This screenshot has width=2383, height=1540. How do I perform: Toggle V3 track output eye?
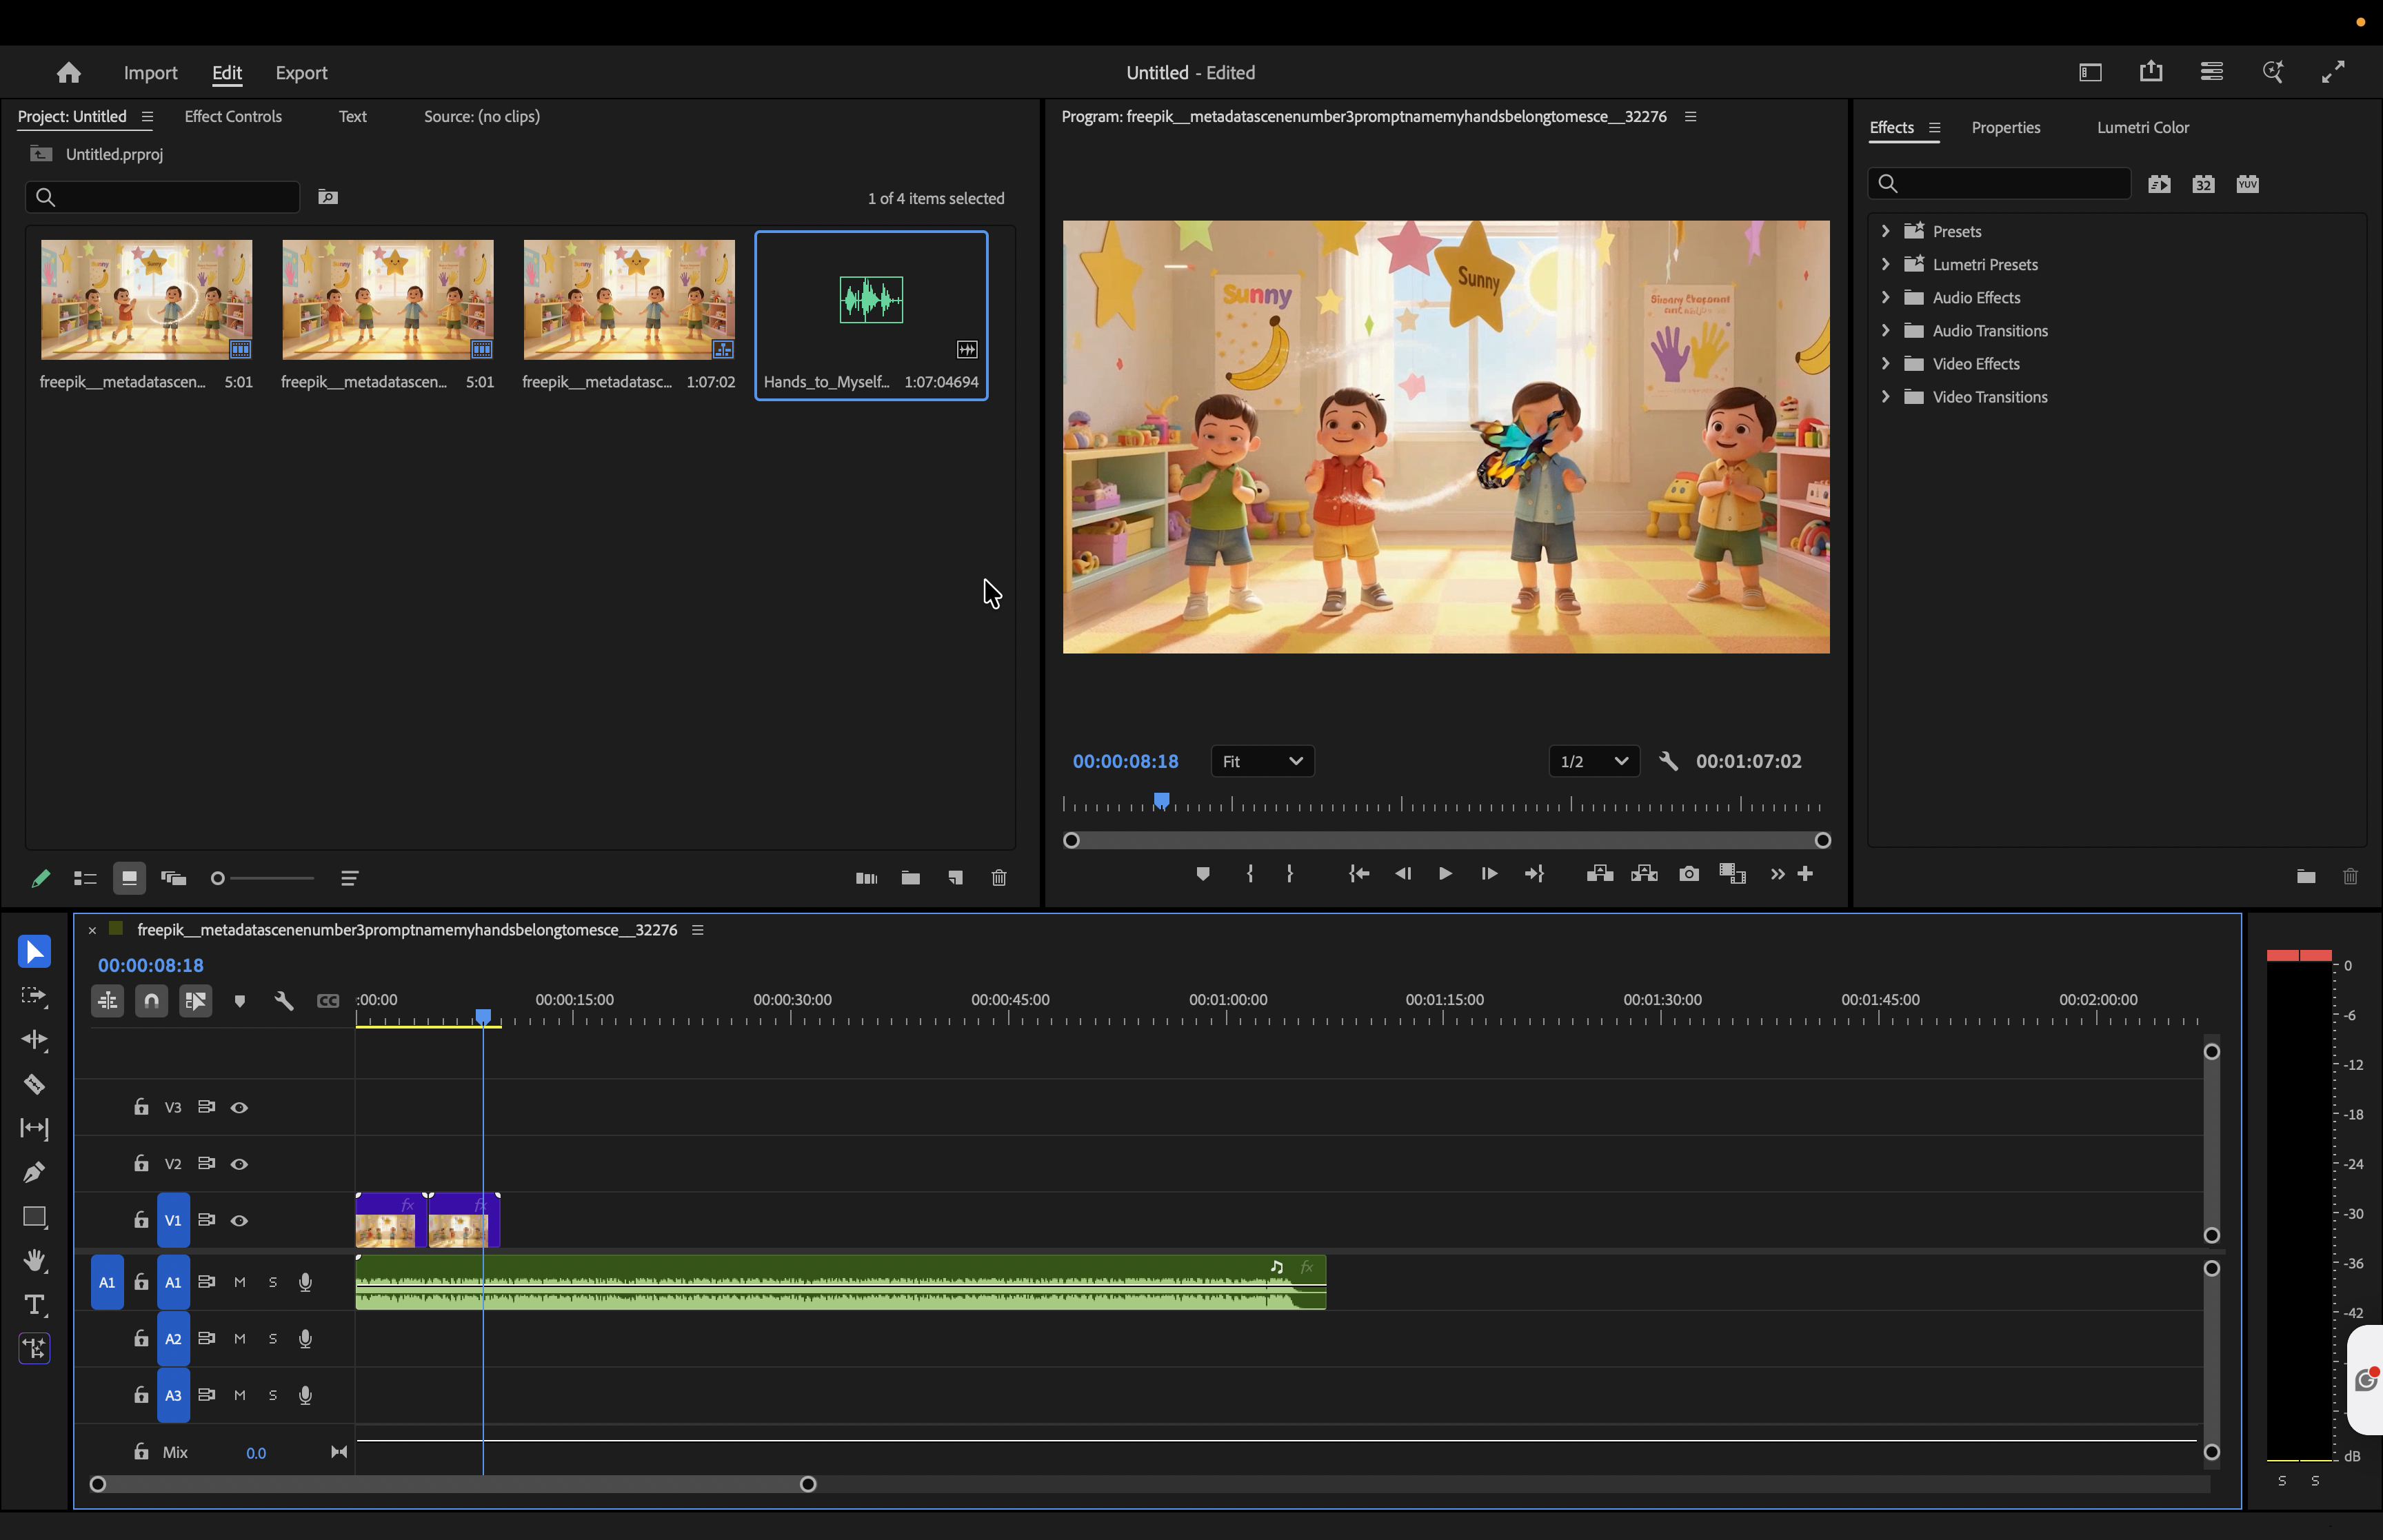click(x=239, y=1108)
